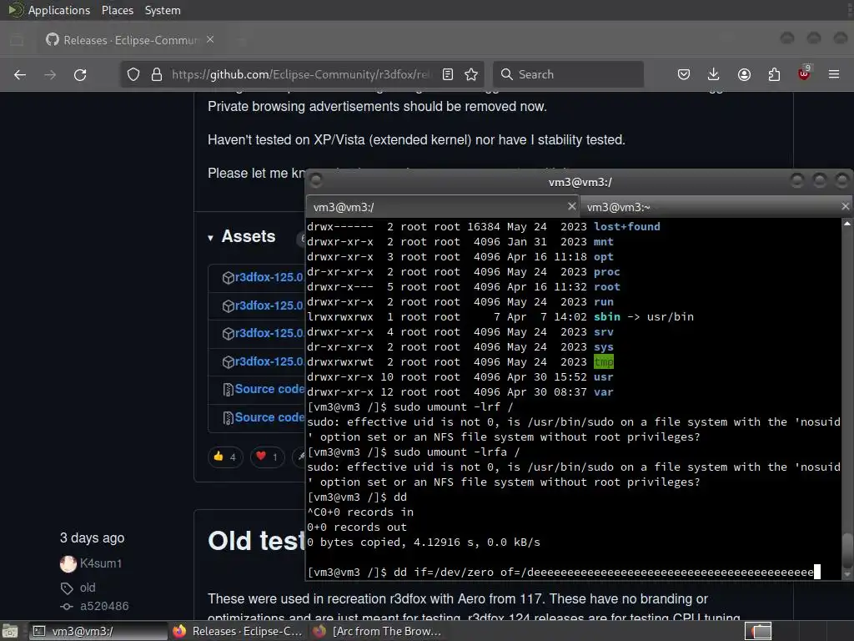
Task: Click the terminal vertical scrollbar thumb
Action: point(847,551)
